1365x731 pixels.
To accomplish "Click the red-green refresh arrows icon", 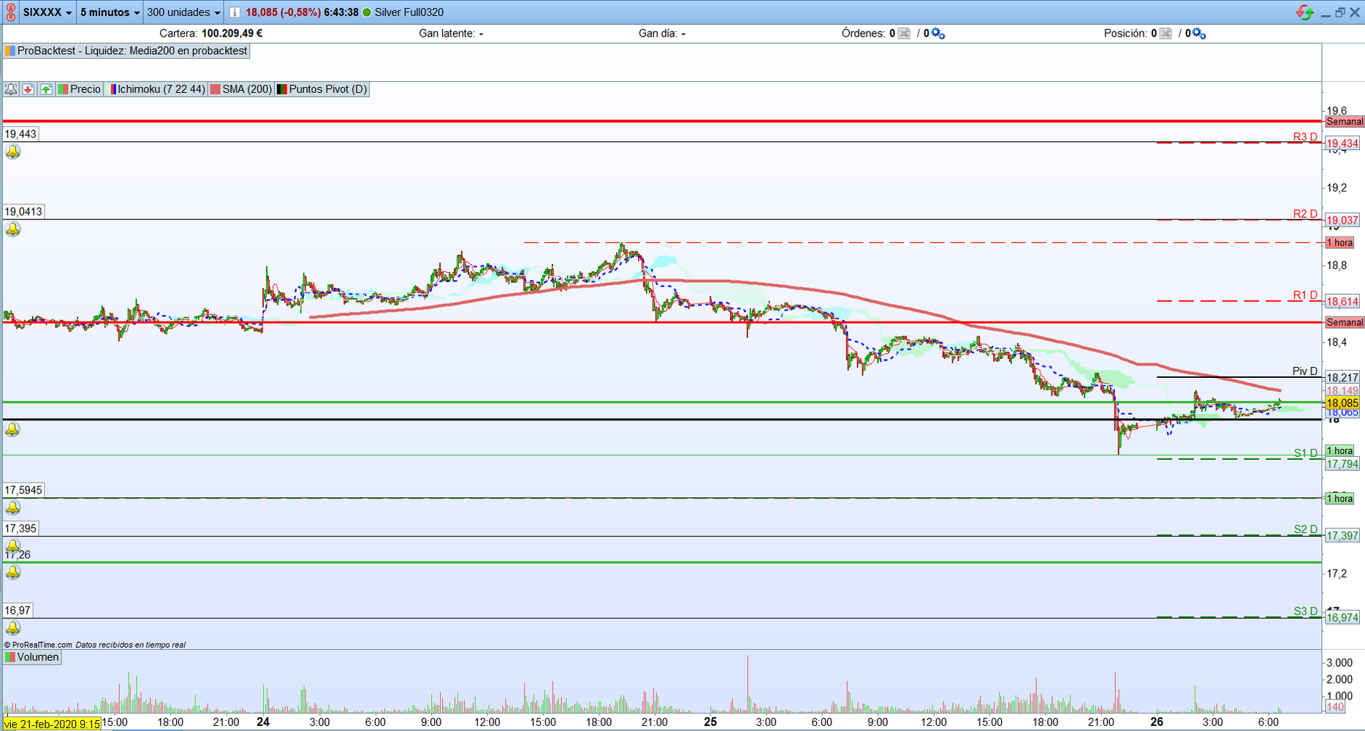I will [x=1304, y=12].
